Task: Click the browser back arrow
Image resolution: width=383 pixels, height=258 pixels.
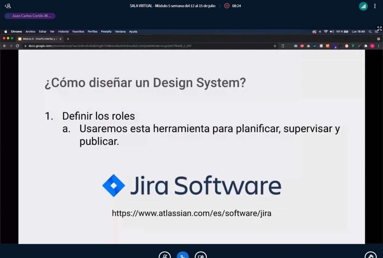Action: 4,46
